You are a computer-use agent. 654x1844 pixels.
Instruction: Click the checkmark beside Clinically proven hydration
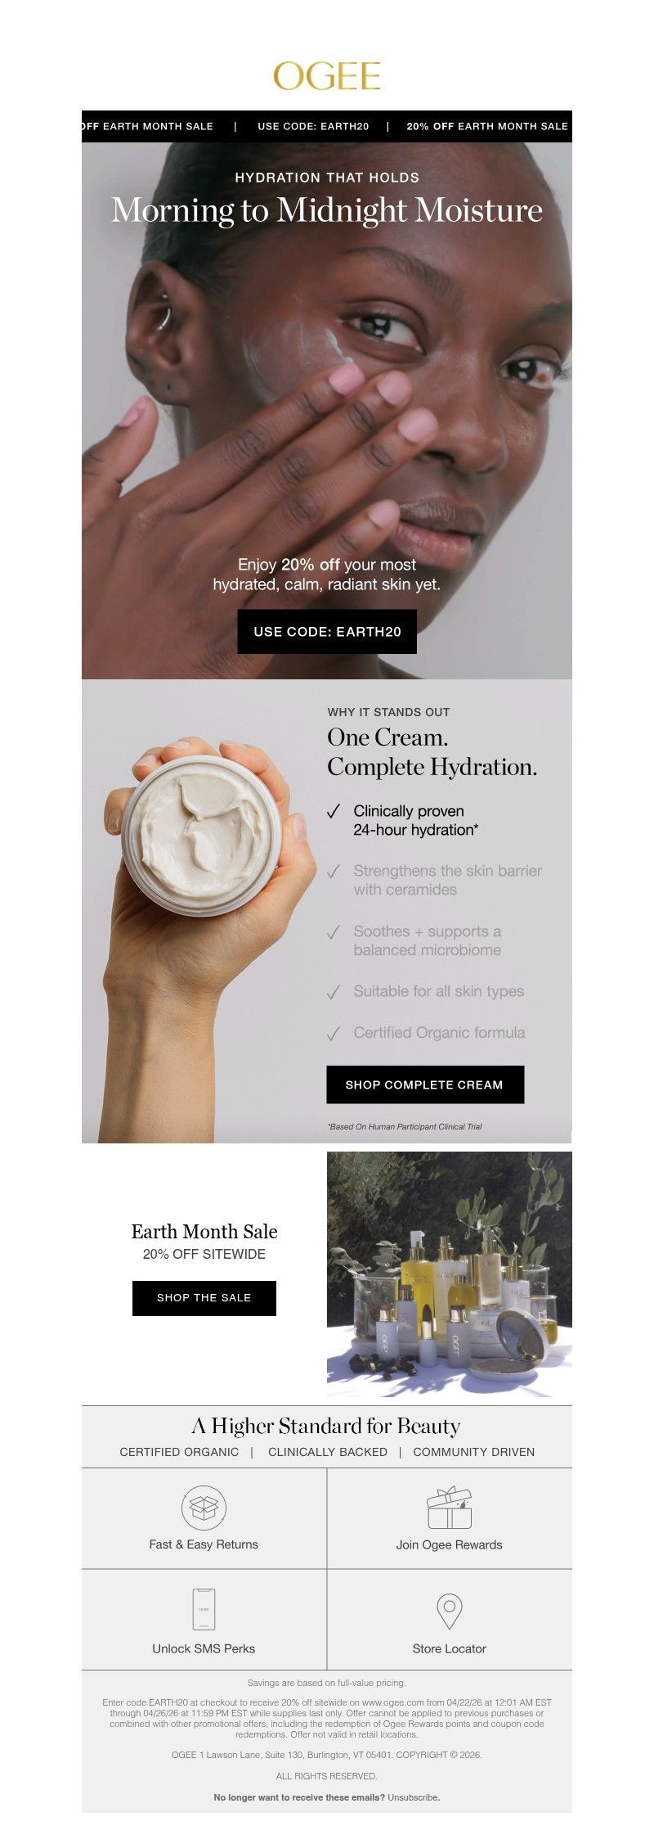(333, 811)
